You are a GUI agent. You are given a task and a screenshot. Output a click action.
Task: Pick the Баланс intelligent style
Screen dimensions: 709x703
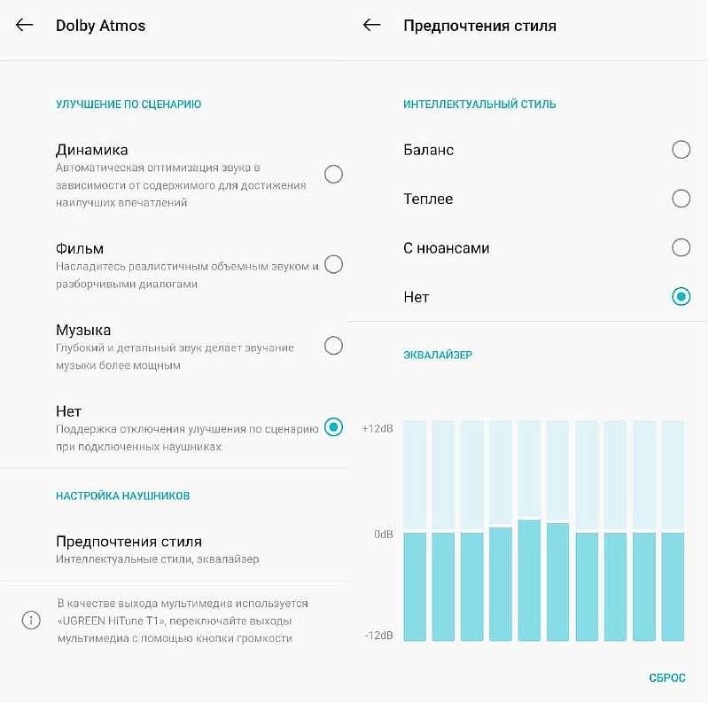681,149
